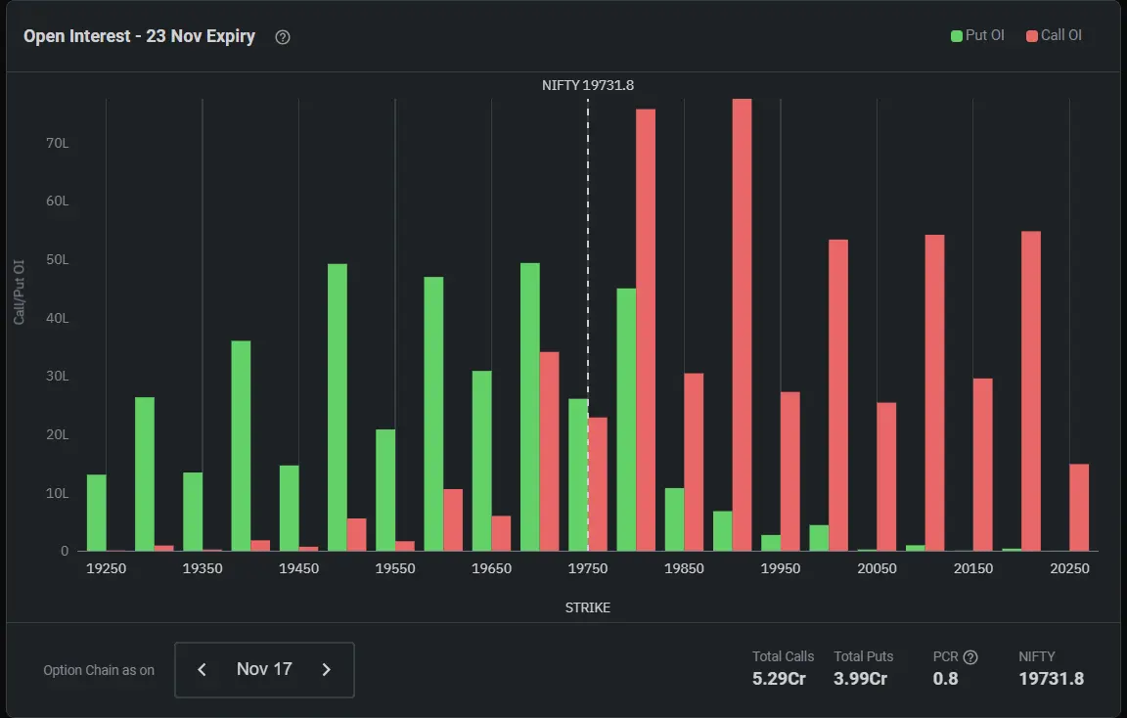
Task: Go to next option chain date
Action: pyautogui.click(x=327, y=670)
